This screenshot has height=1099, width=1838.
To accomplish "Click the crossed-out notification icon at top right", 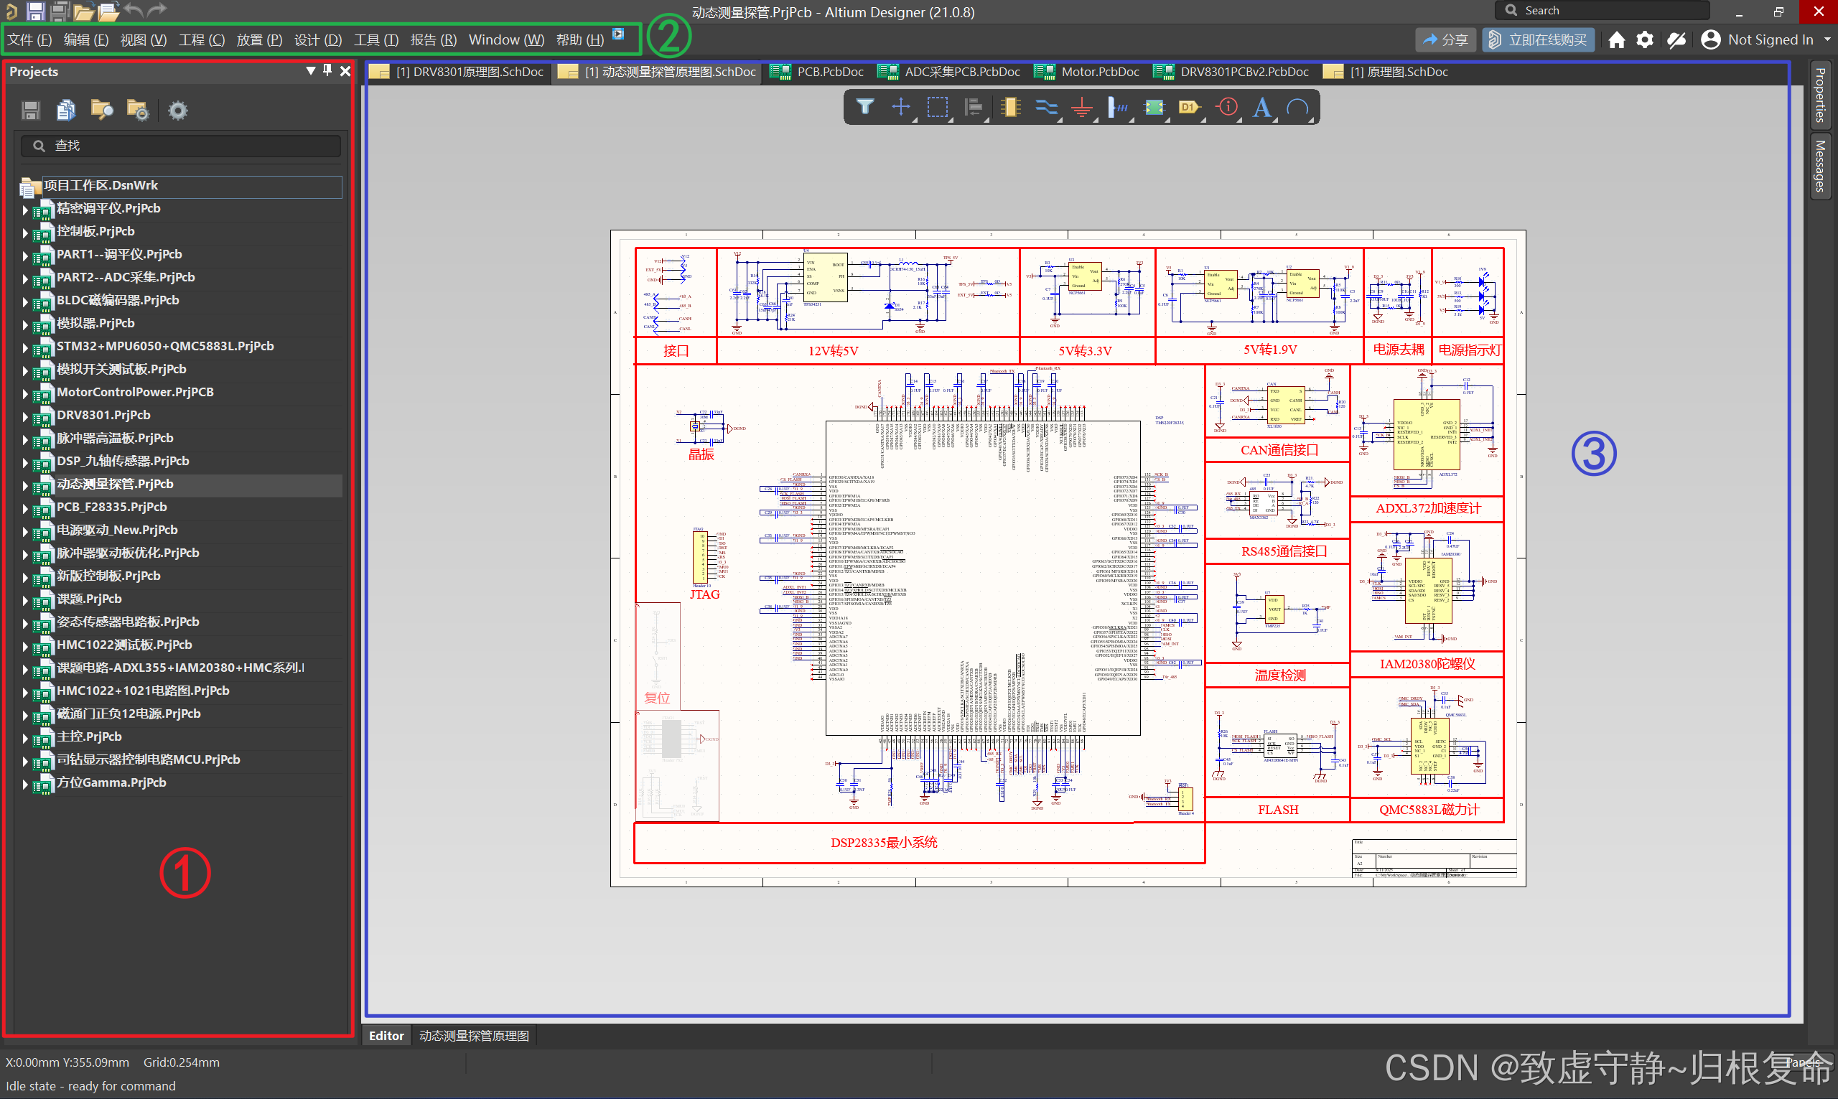I will click(x=1676, y=40).
